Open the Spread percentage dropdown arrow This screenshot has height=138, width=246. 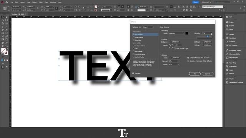pyautogui.click(x=178, y=61)
